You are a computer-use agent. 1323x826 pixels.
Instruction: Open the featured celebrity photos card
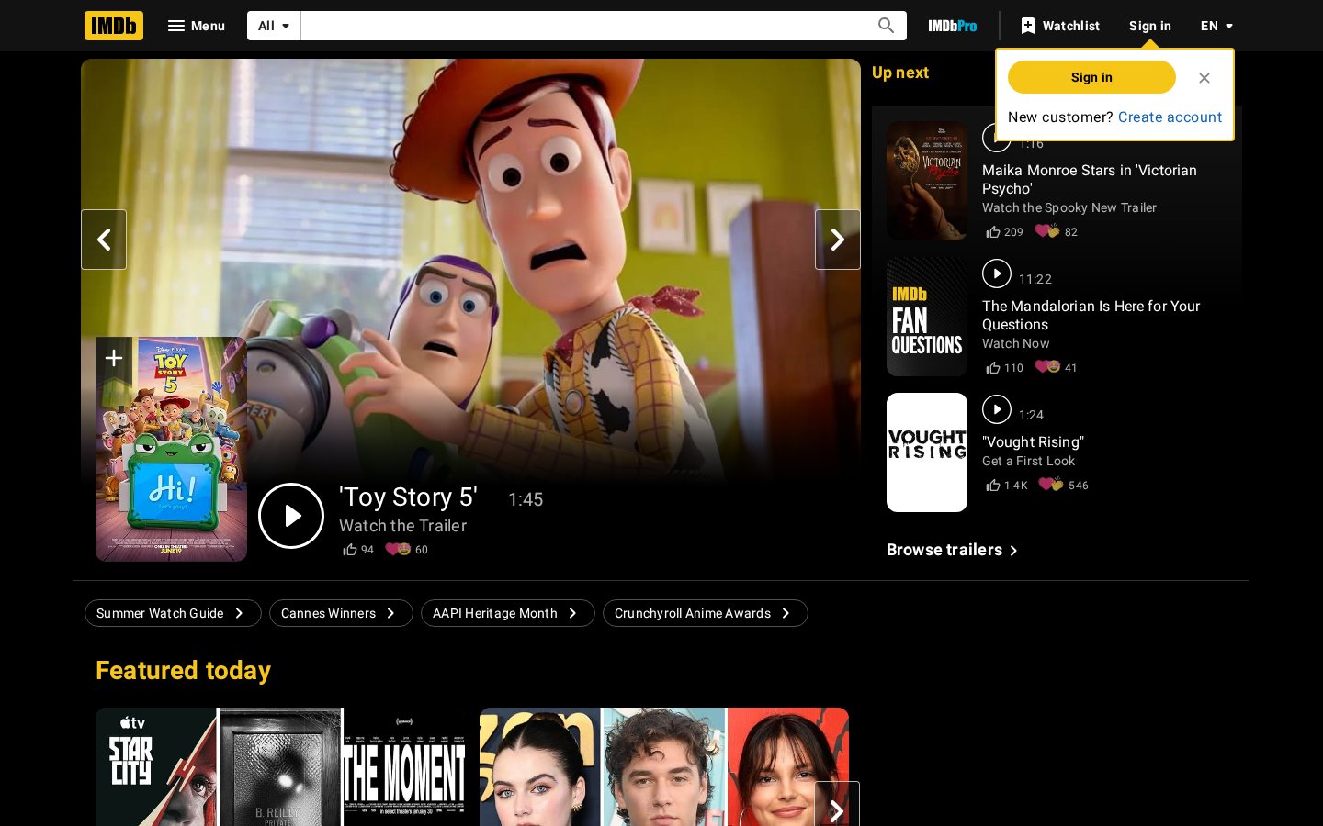pos(664,766)
